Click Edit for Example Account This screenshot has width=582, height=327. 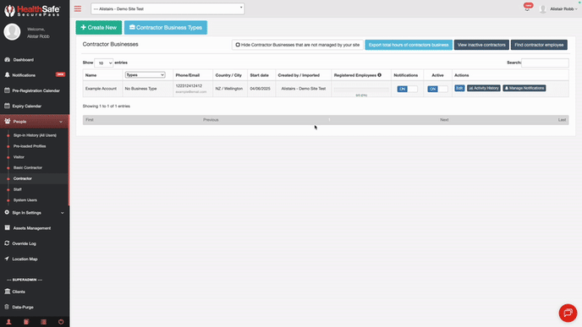(x=459, y=88)
